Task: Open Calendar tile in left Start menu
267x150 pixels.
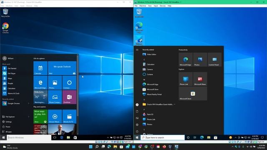Action: click(40, 68)
